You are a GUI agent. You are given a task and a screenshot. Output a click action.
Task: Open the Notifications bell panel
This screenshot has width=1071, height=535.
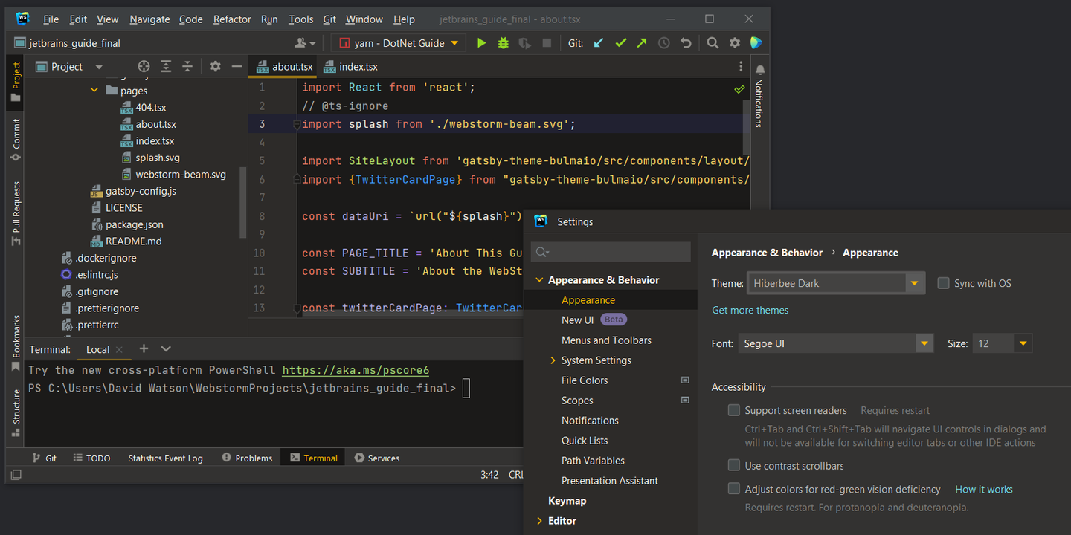coord(759,69)
